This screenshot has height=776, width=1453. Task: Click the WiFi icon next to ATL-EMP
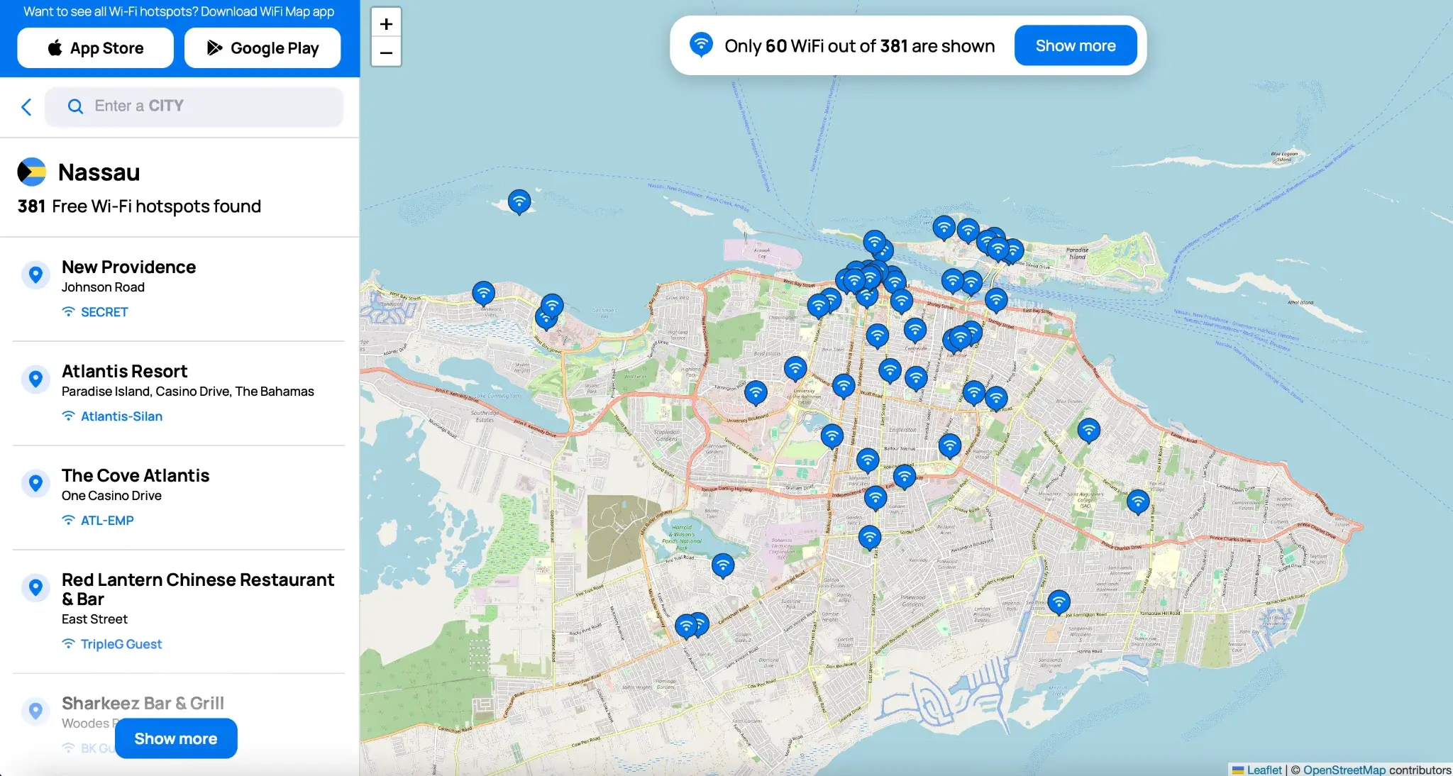tap(68, 520)
